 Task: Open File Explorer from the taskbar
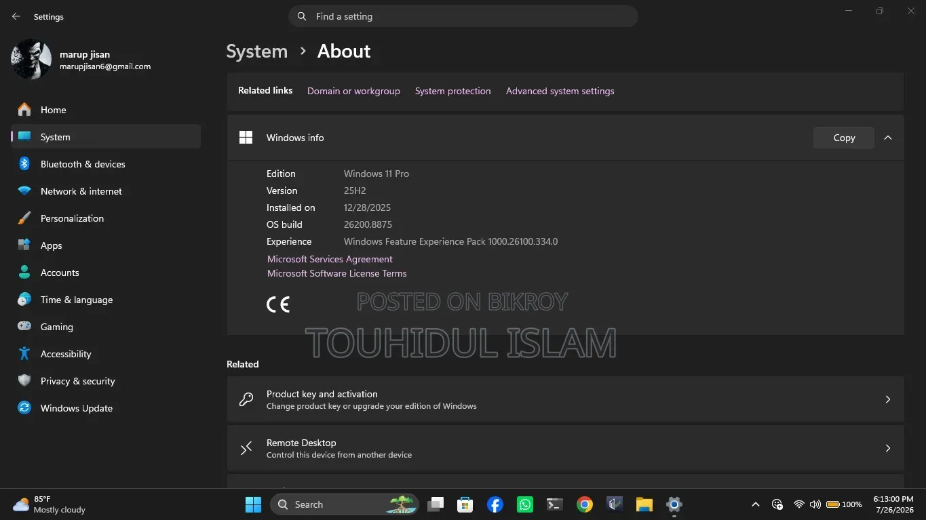click(644, 504)
